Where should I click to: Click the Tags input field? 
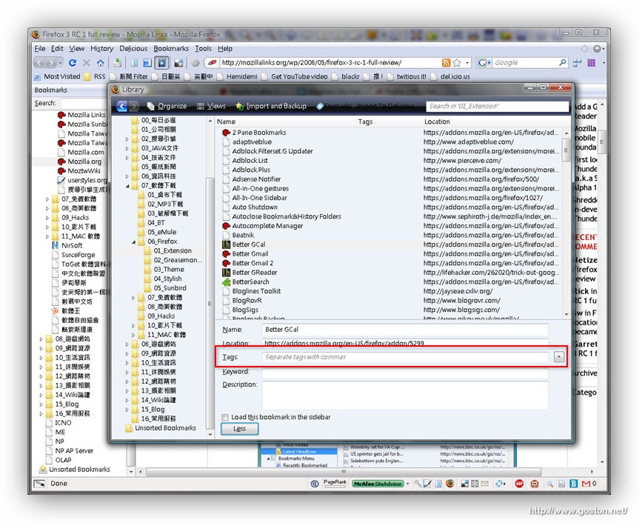coord(405,357)
